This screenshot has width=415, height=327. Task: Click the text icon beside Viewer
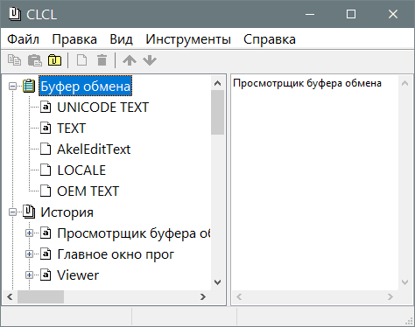pos(46,275)
